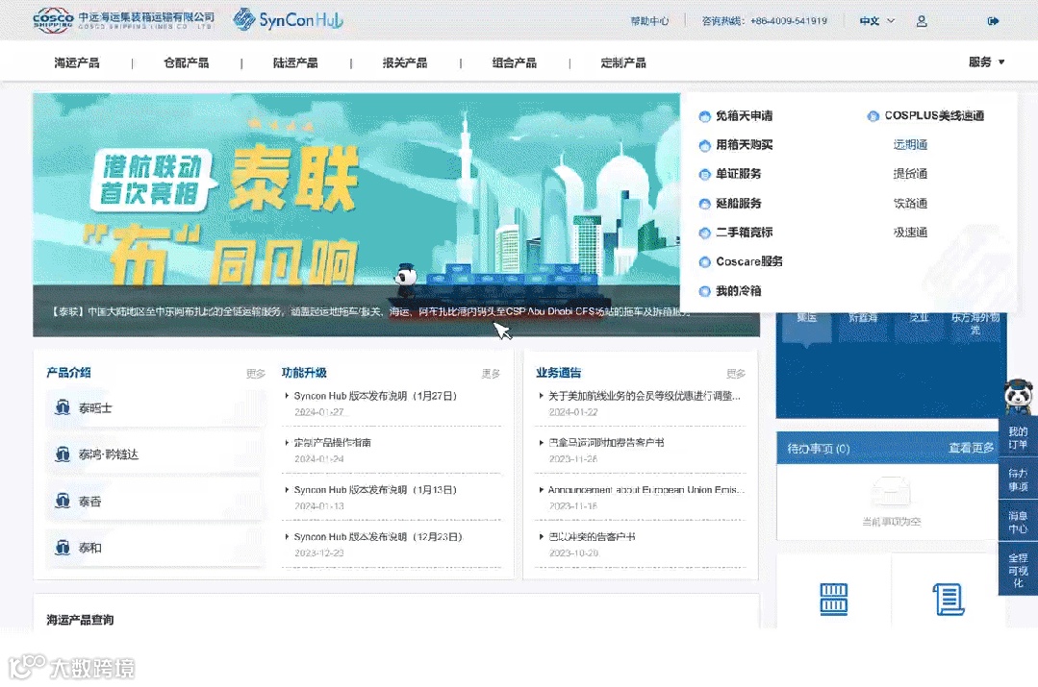Click the document scroll icon card

point(948,599)
